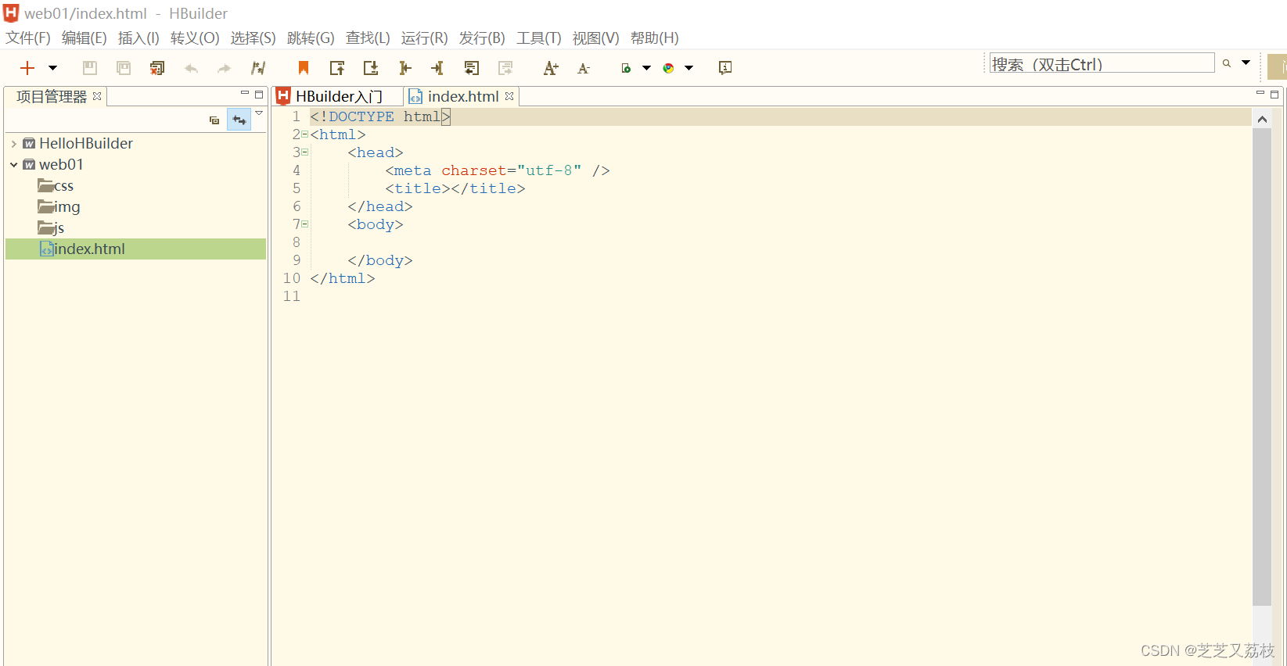Screen dimensions: 1287x666
Task: Click the Chrome browser run icon
Action: point(668,68)
